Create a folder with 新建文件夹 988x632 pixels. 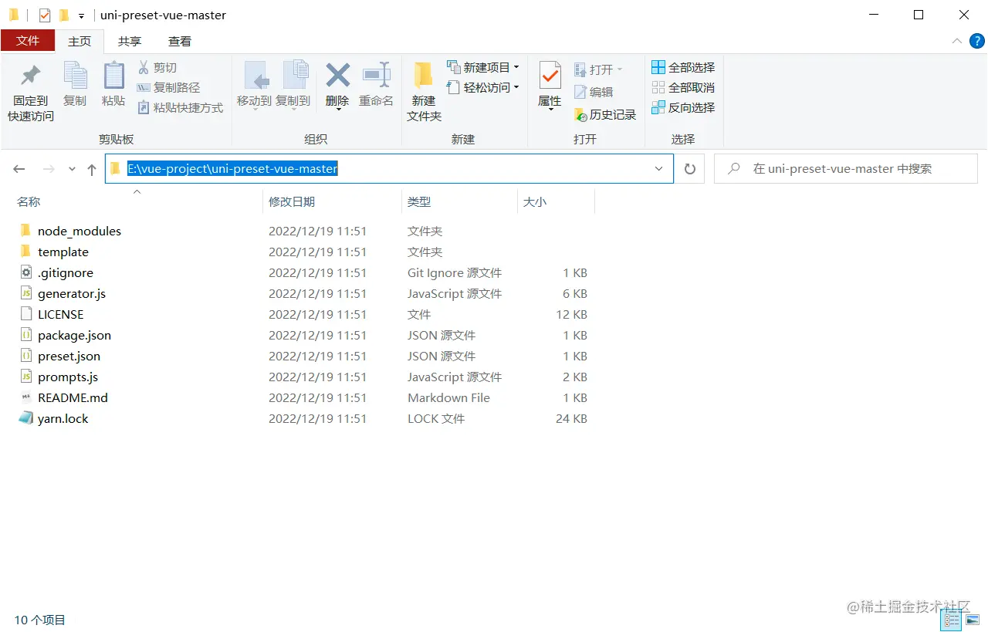[422, 86]
